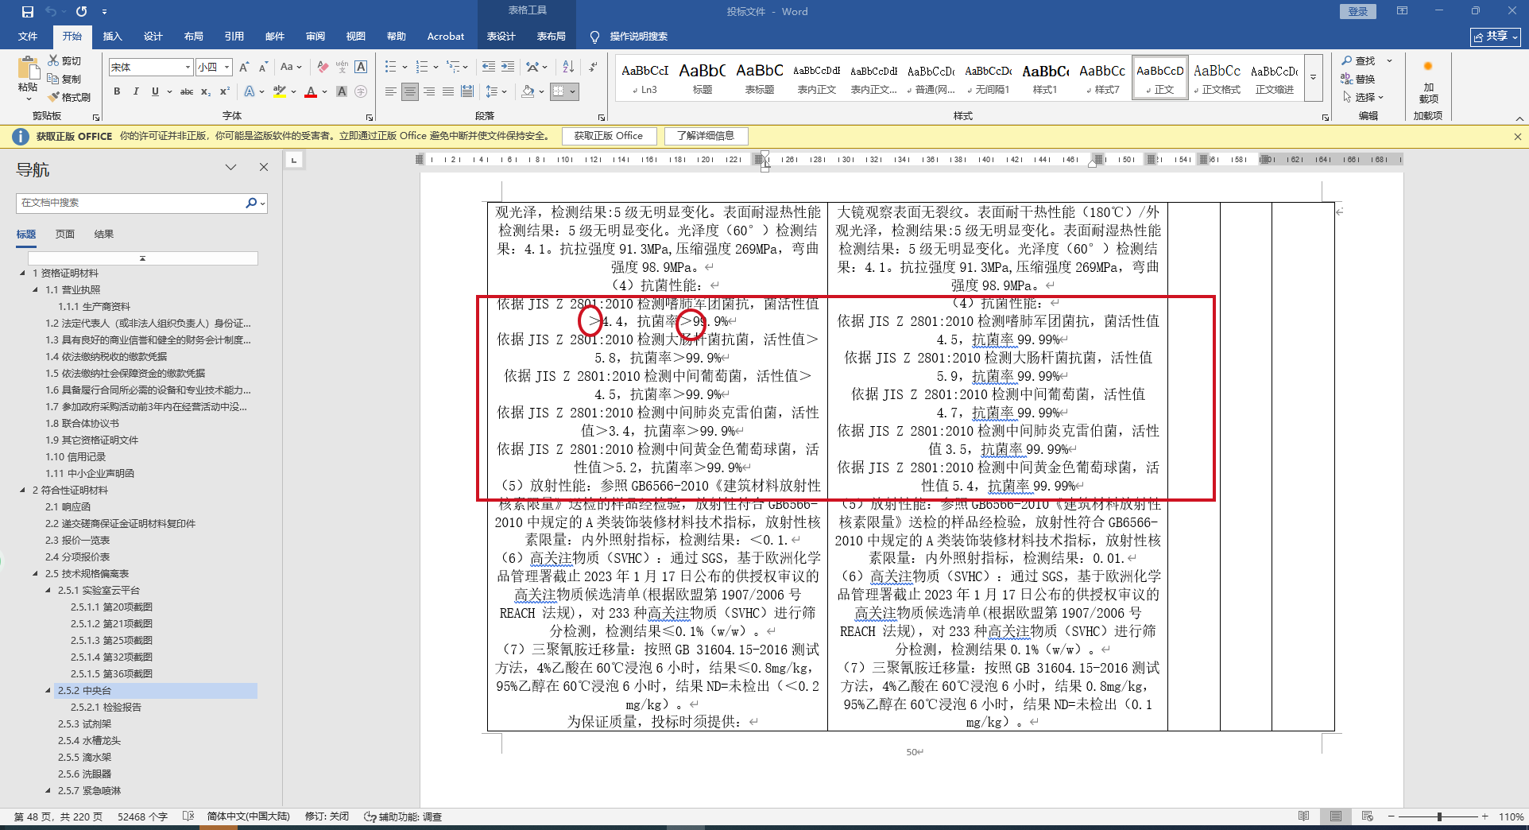Image resolution: width=1529 pixels, height=830 pixels.
Task: Open the 插入 ribbon tab
Action: pyautogui.click(x=112, y=37)
